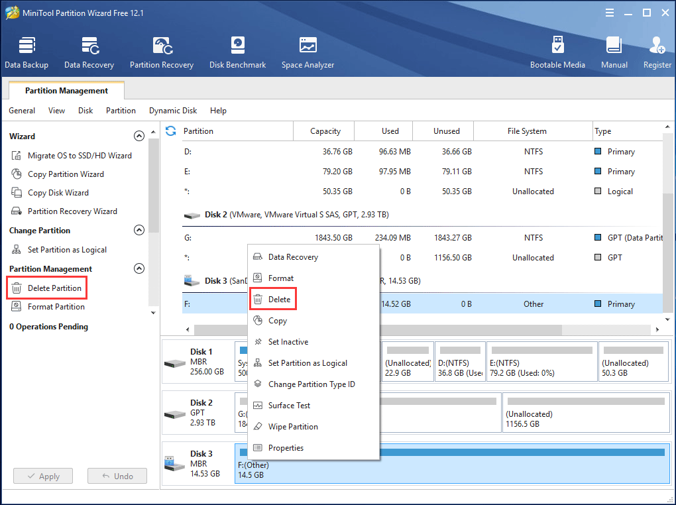This screenshot has width=676, height=505.
Task: Open the hamburger menu in title bar
Action: tap(609, 12)
